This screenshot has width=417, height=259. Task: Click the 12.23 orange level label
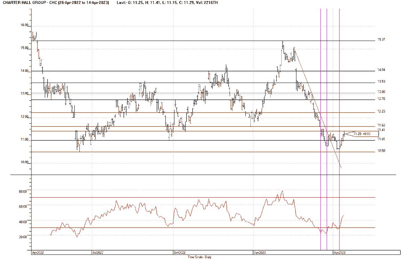[x=381, y=111]
